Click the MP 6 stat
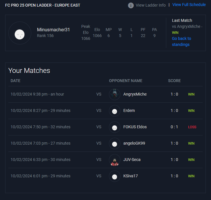The width and height of the screenshot is (211, 200). click(109, 33)
